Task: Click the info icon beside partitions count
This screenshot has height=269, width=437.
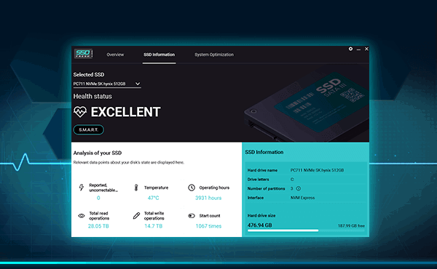Action: [x=298, y=188]
